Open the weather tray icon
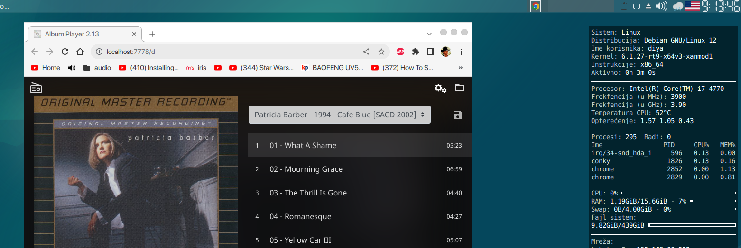This screenshot has width=741, height=248. pos(678,6)
